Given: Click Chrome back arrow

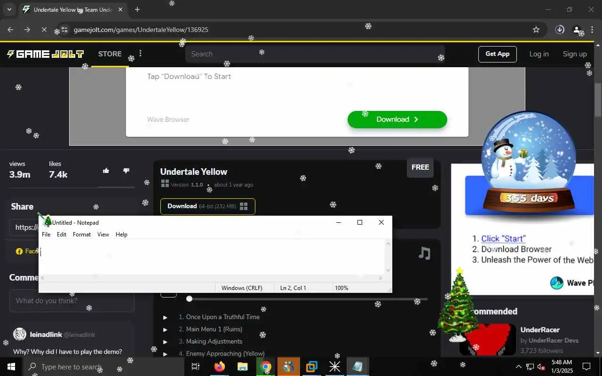Looking at the screenshot, I should pos(10,30).
